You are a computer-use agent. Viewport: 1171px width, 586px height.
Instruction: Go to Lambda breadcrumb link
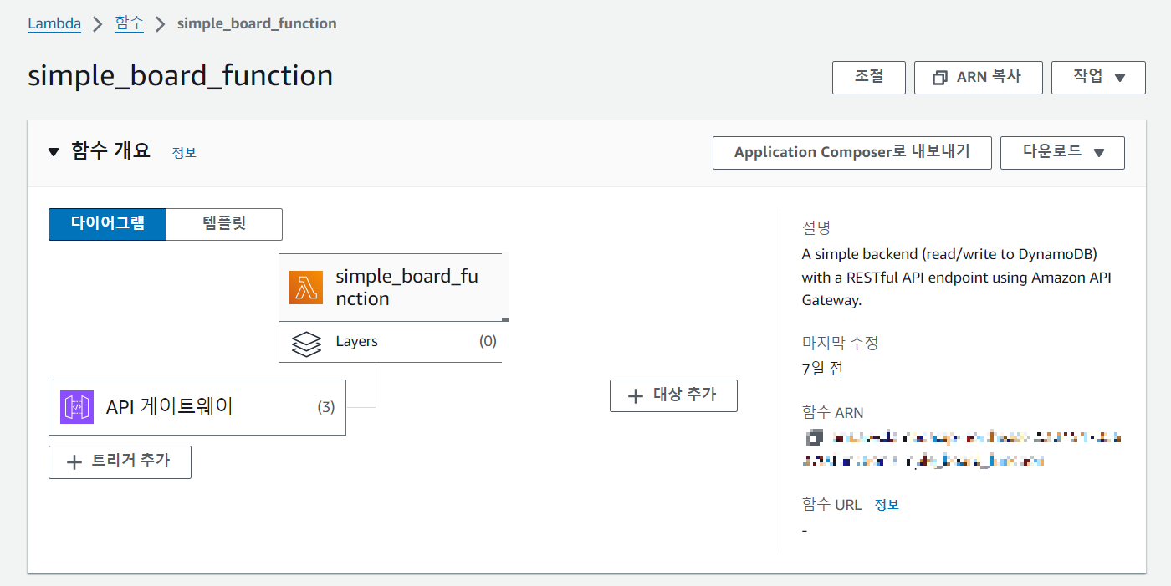[x=54, y=23]
